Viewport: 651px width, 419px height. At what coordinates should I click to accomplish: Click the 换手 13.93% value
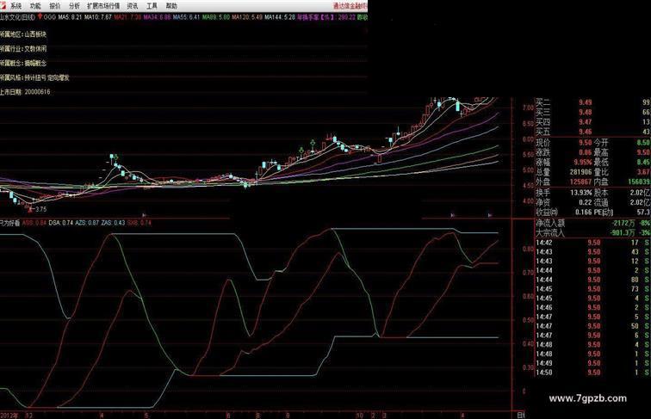point(581,193)
